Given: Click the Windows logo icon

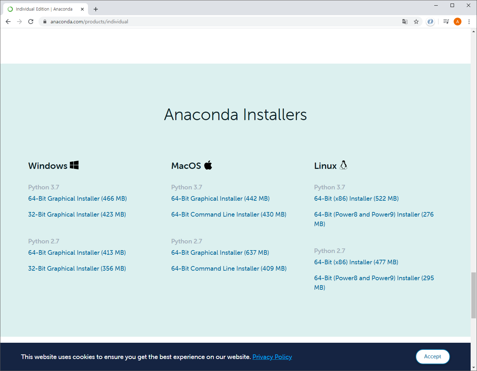Looking at the screenshot, I should point(74,165).
